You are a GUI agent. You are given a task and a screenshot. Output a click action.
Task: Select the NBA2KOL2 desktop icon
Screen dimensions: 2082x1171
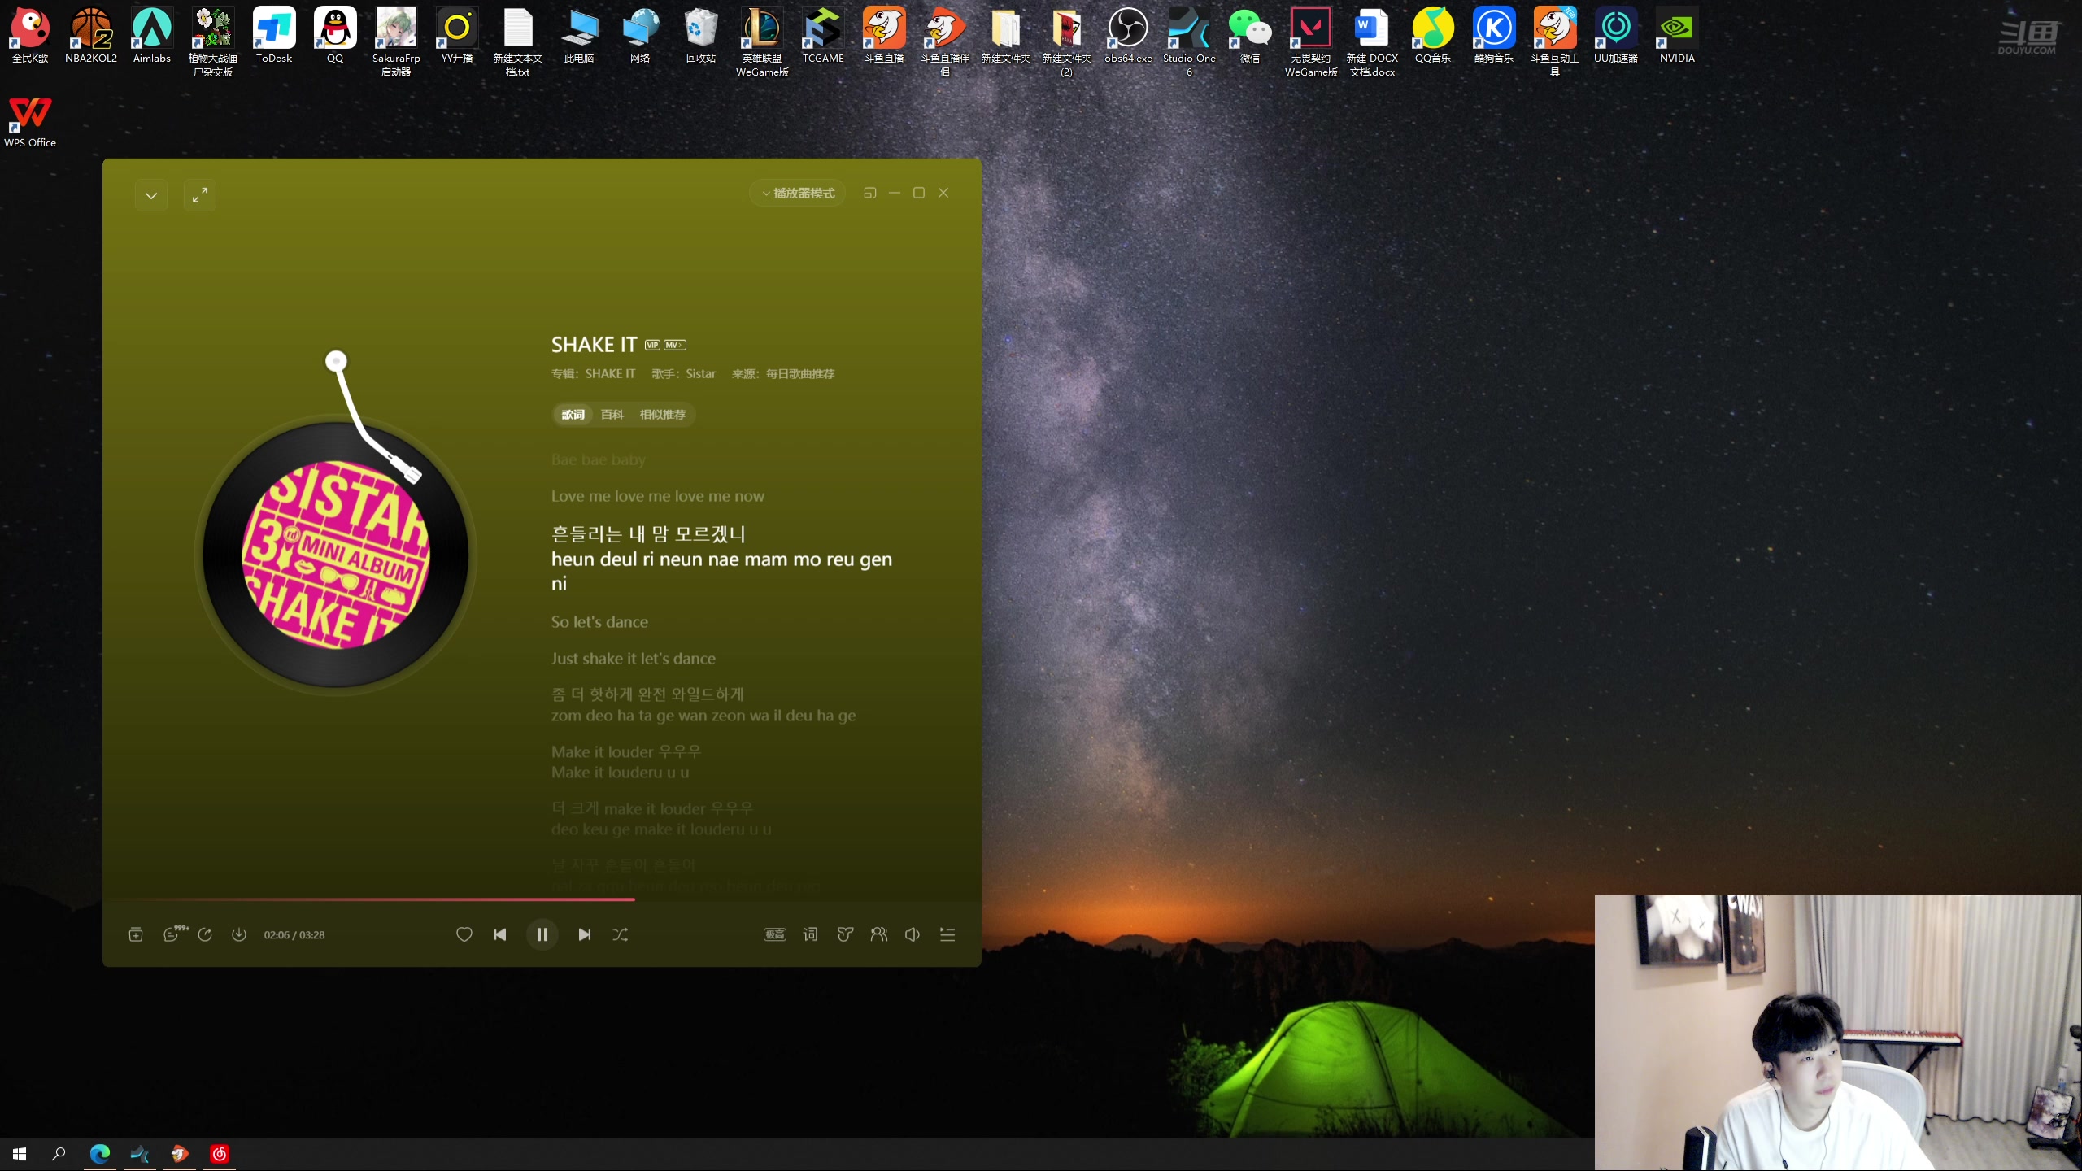point(91,34)
